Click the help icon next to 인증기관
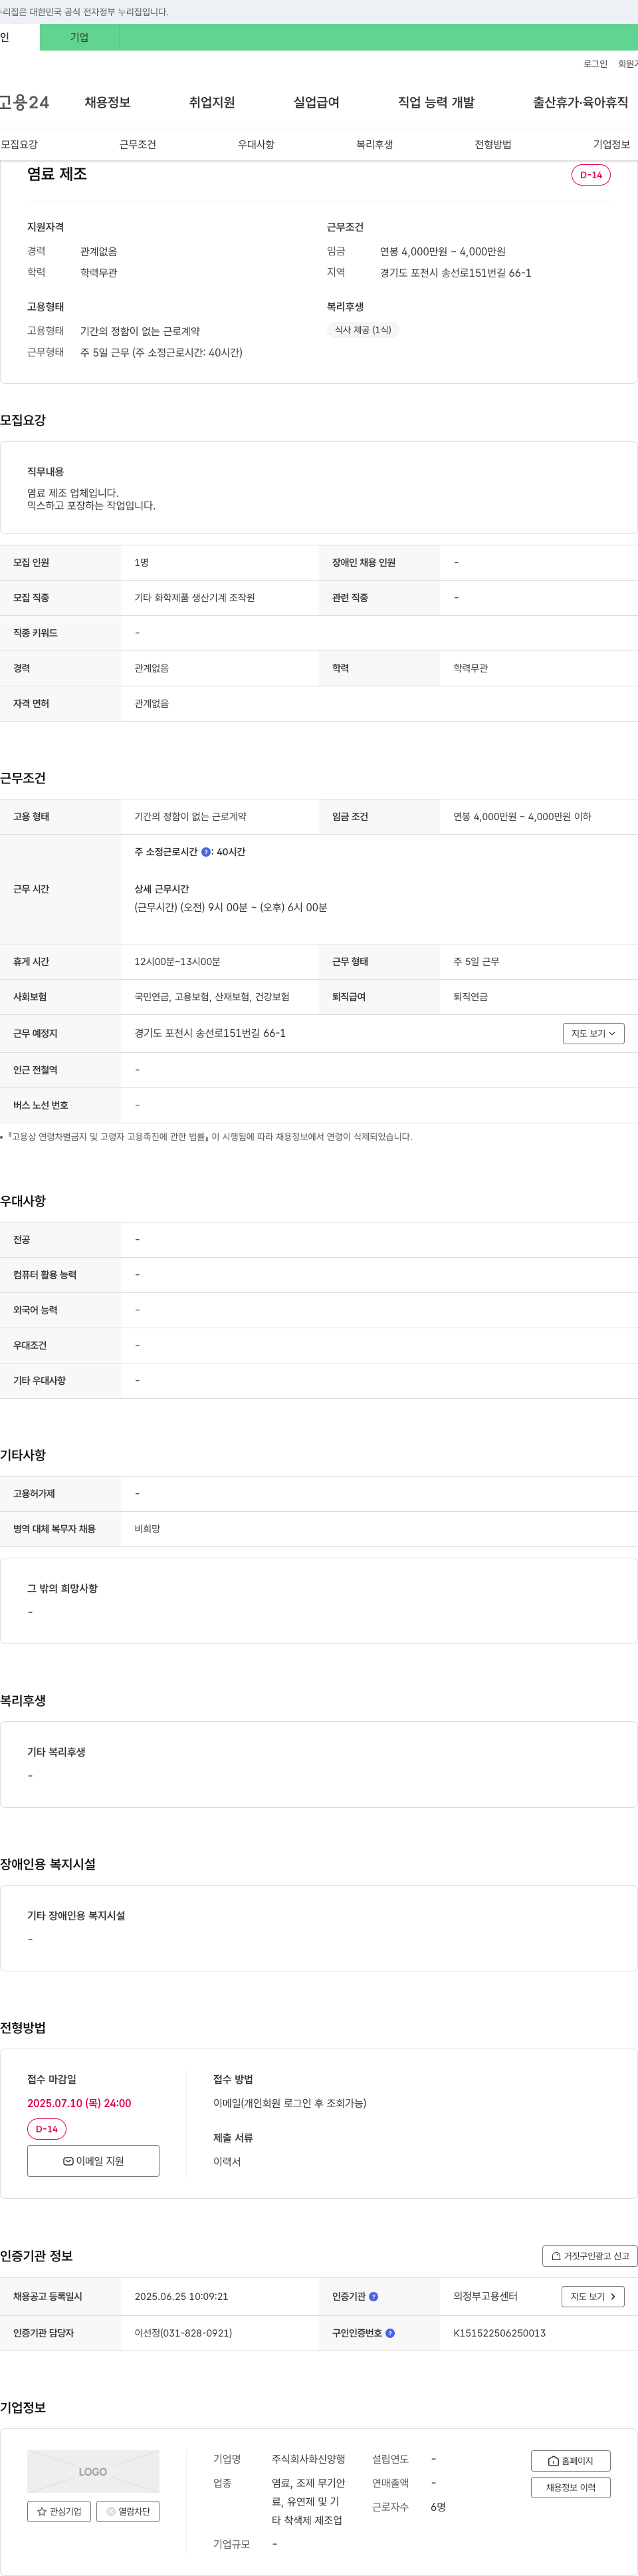Viewport: 638px width, 2576px height. click(x=373, y=2296)
